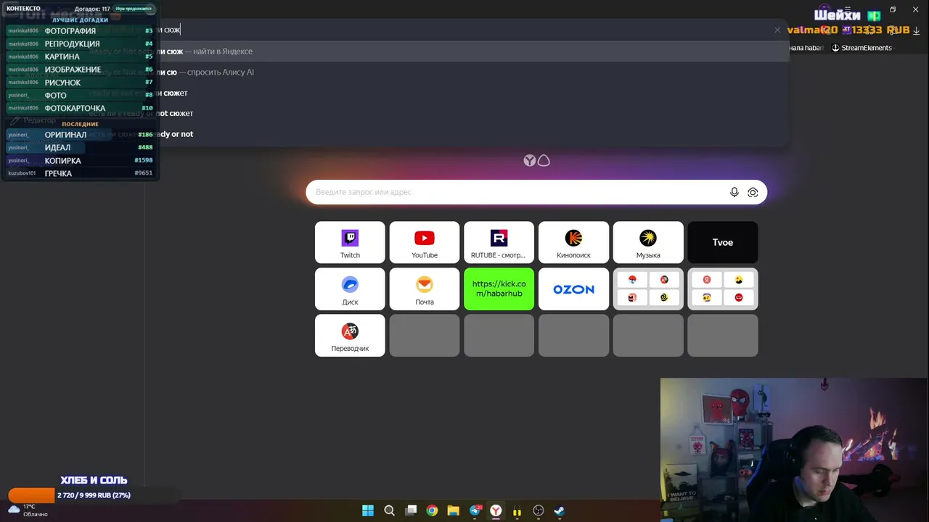Open the Диск shortcut tile

350,289
